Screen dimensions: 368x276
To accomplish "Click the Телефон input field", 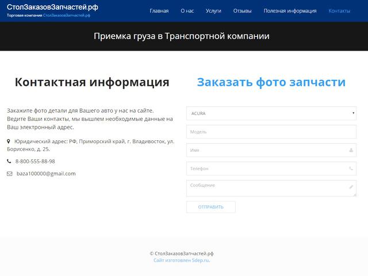I will coord(271,168).
